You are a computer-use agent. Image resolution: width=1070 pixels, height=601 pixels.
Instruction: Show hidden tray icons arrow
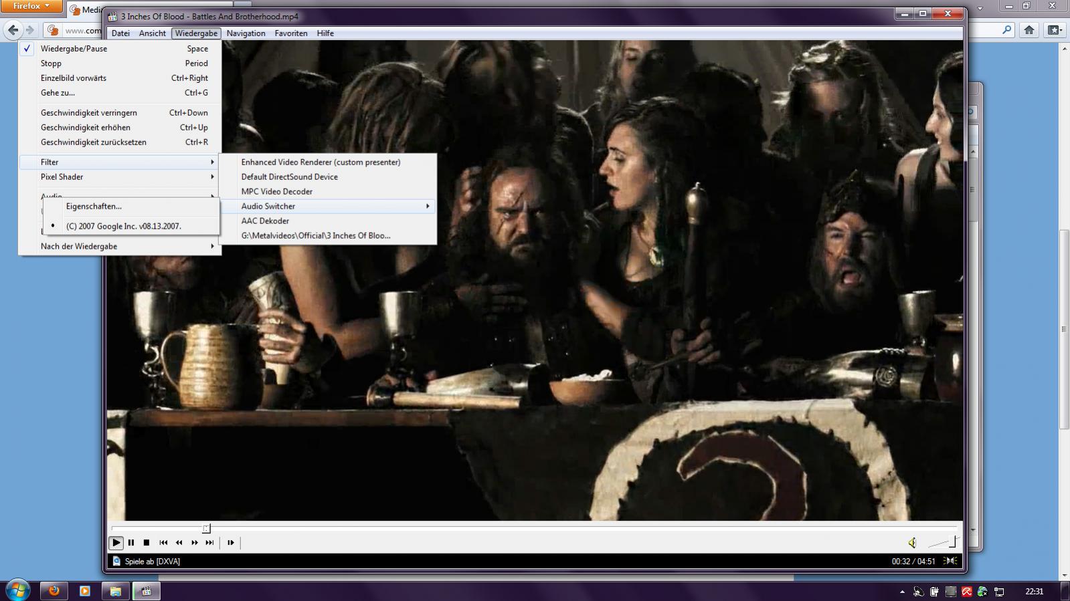click(x=902, y=592)
